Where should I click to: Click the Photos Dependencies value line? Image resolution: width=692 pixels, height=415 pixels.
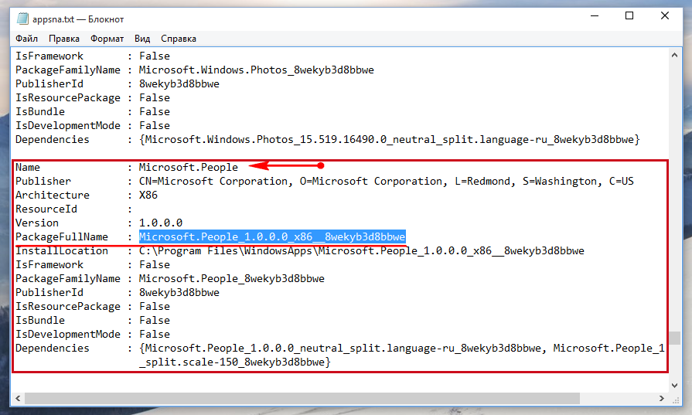click(389, 140)
